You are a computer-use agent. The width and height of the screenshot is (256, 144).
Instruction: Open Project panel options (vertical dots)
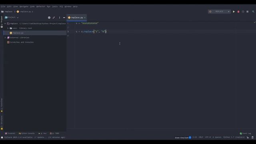pyautogui.click(x=60, y=18)
